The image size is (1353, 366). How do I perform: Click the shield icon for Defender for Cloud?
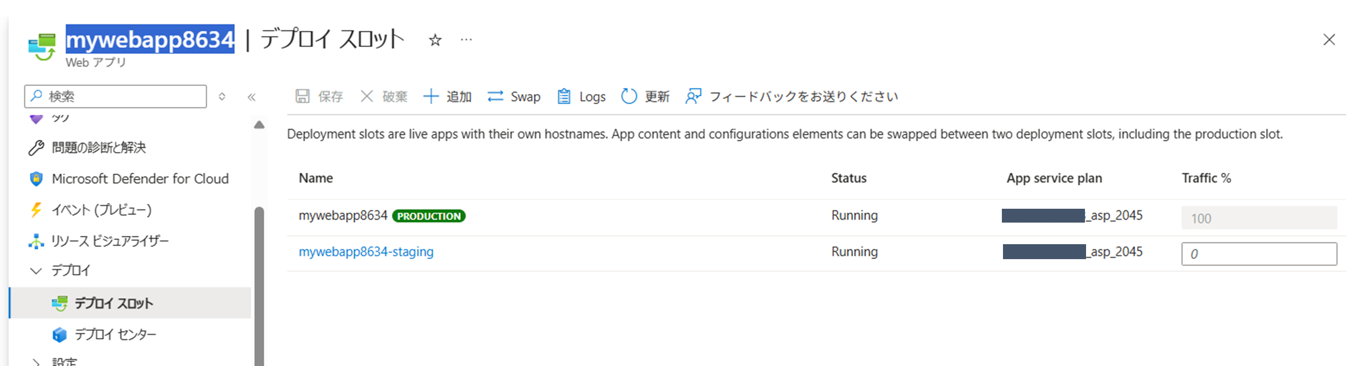point(36,178)
